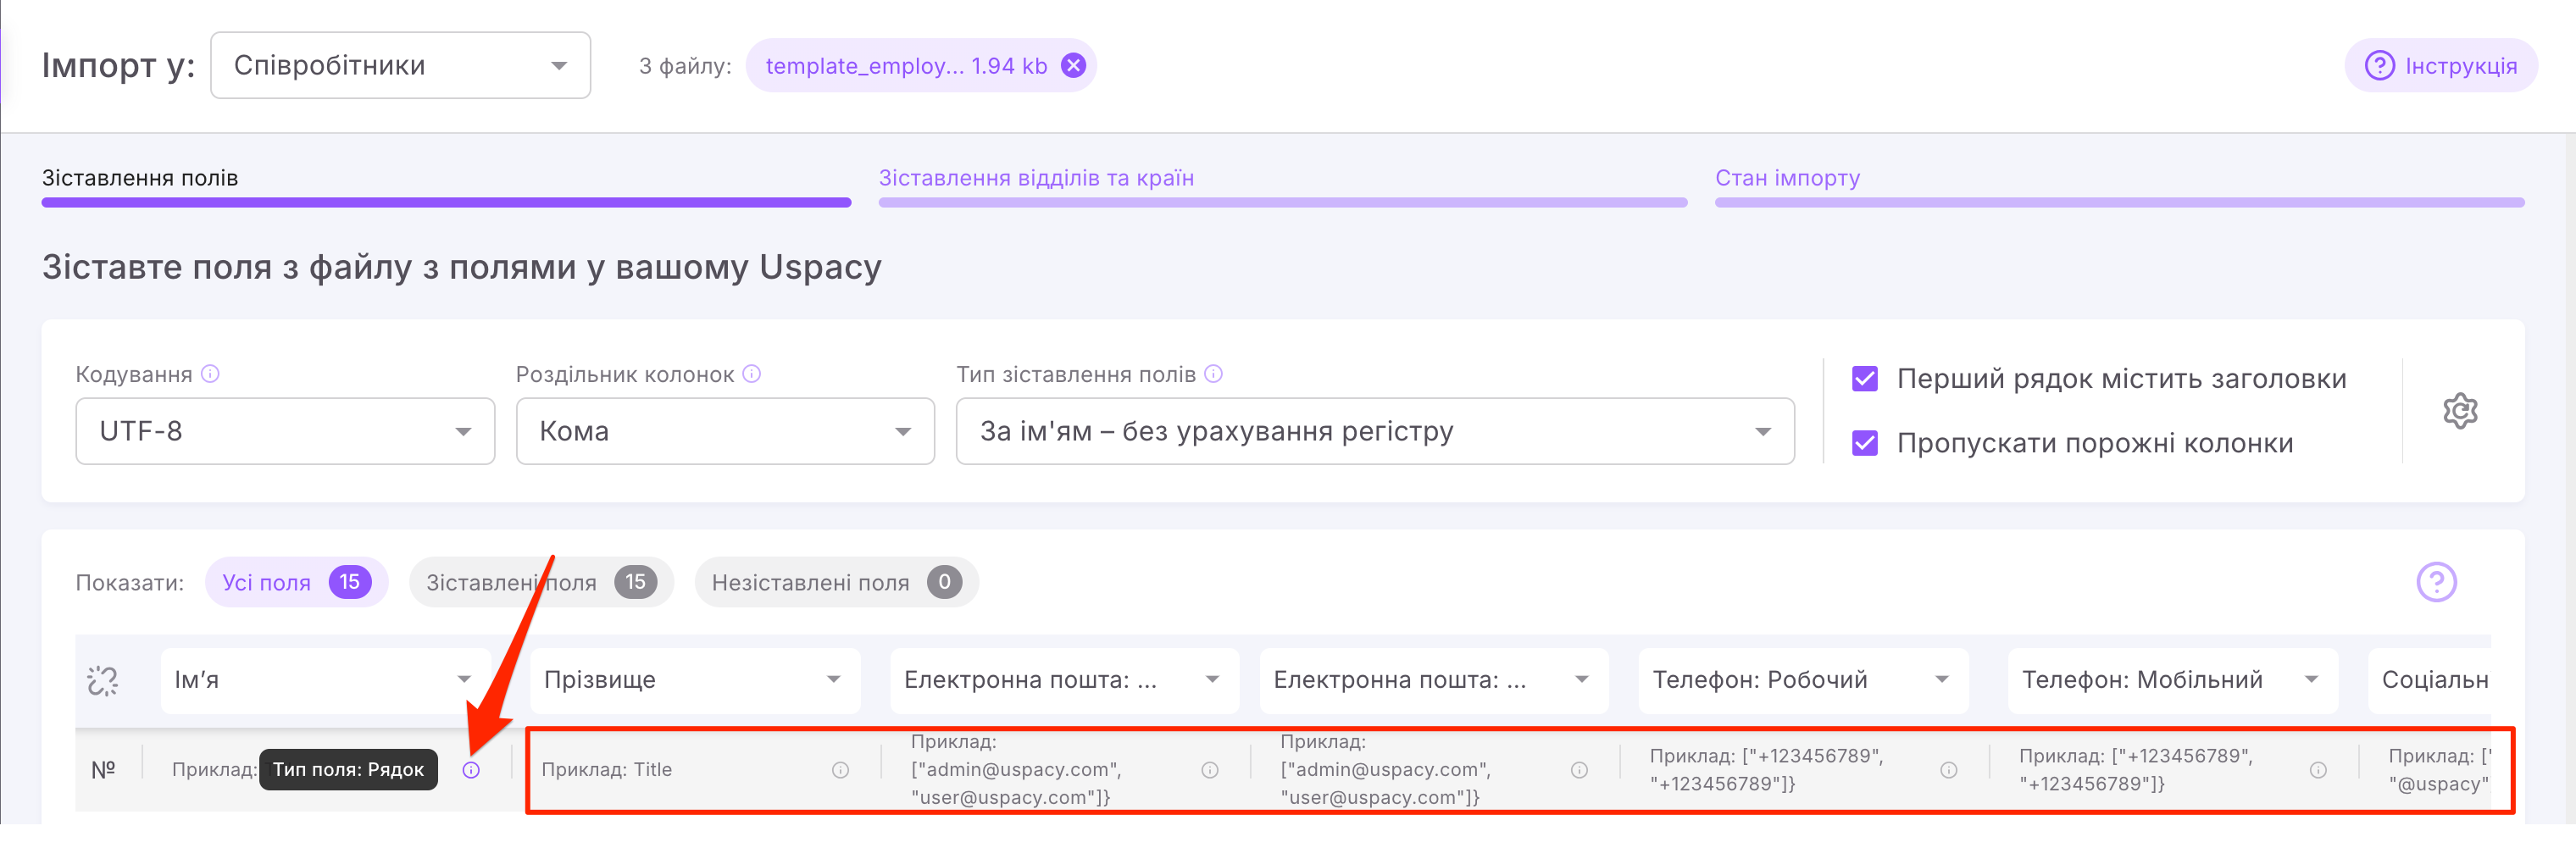Viewport: 2576px width, 859px height.
Task: Click the purple help question mark icon
Action: pos(2436,582)
